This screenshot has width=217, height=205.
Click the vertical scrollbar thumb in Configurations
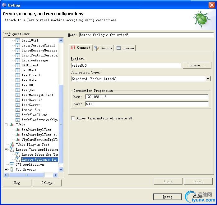(x=61, y=124)
